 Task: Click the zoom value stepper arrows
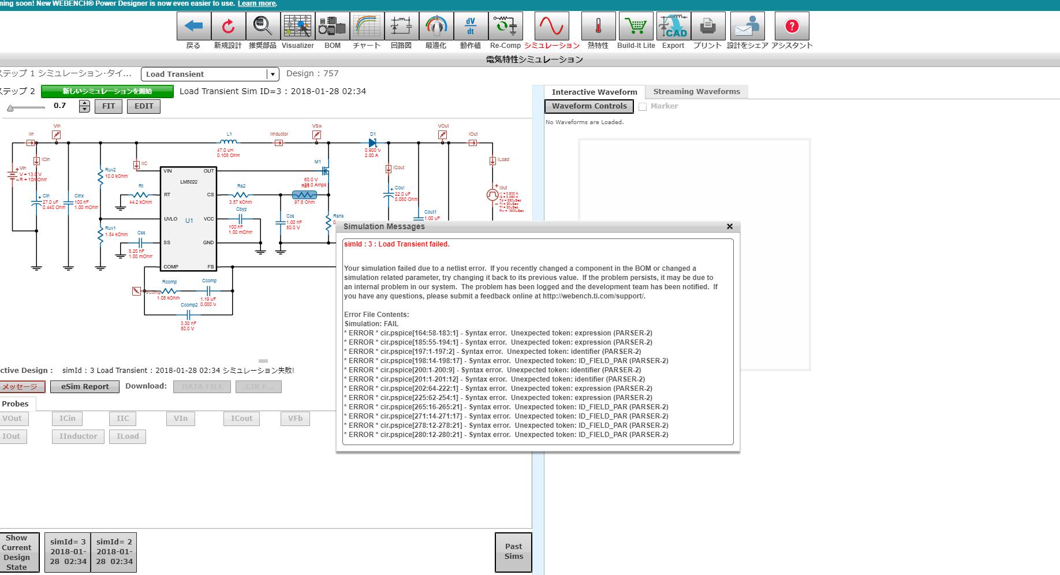(84, 106)
